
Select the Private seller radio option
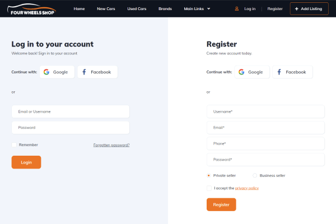(209, 175)
